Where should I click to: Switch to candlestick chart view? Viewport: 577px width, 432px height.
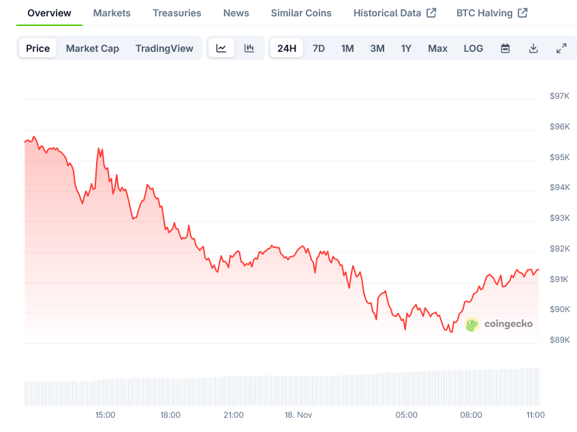tap(249, 48)
